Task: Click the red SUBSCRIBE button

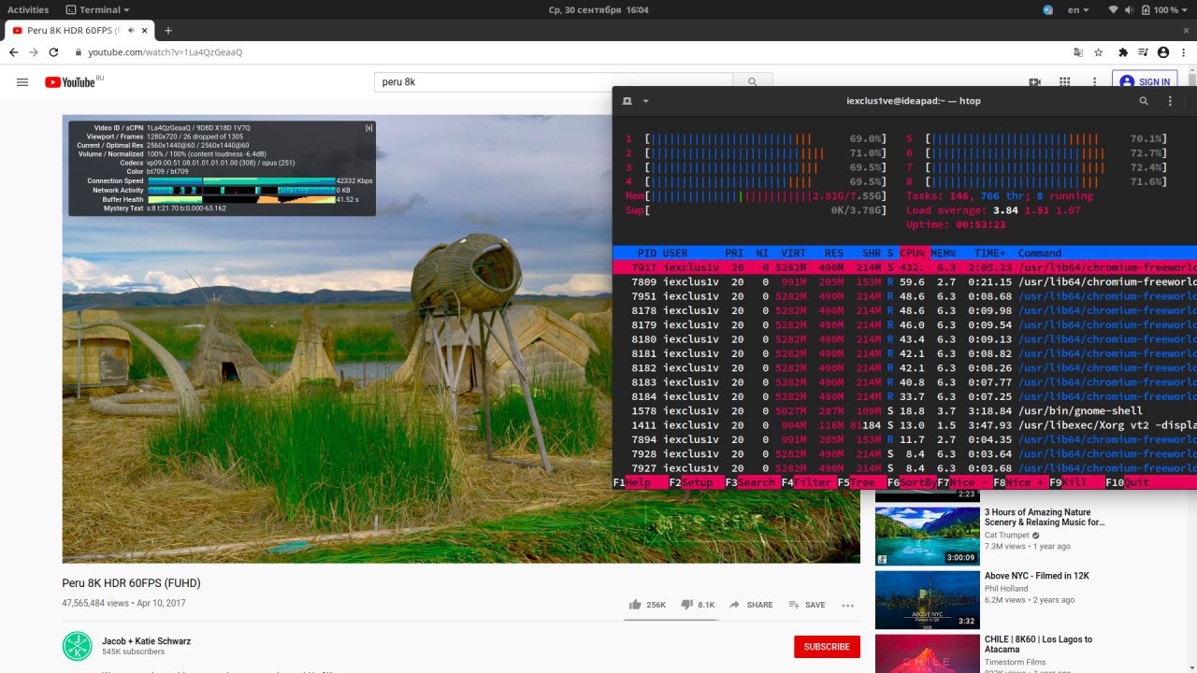Action: point(827,647)
